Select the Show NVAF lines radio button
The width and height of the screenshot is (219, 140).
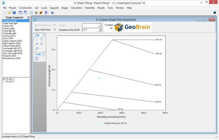(55, 30)
